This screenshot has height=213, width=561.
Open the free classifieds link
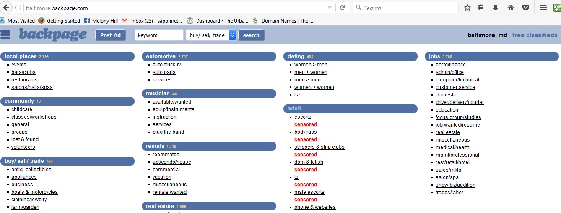click(x=535, y=35)
